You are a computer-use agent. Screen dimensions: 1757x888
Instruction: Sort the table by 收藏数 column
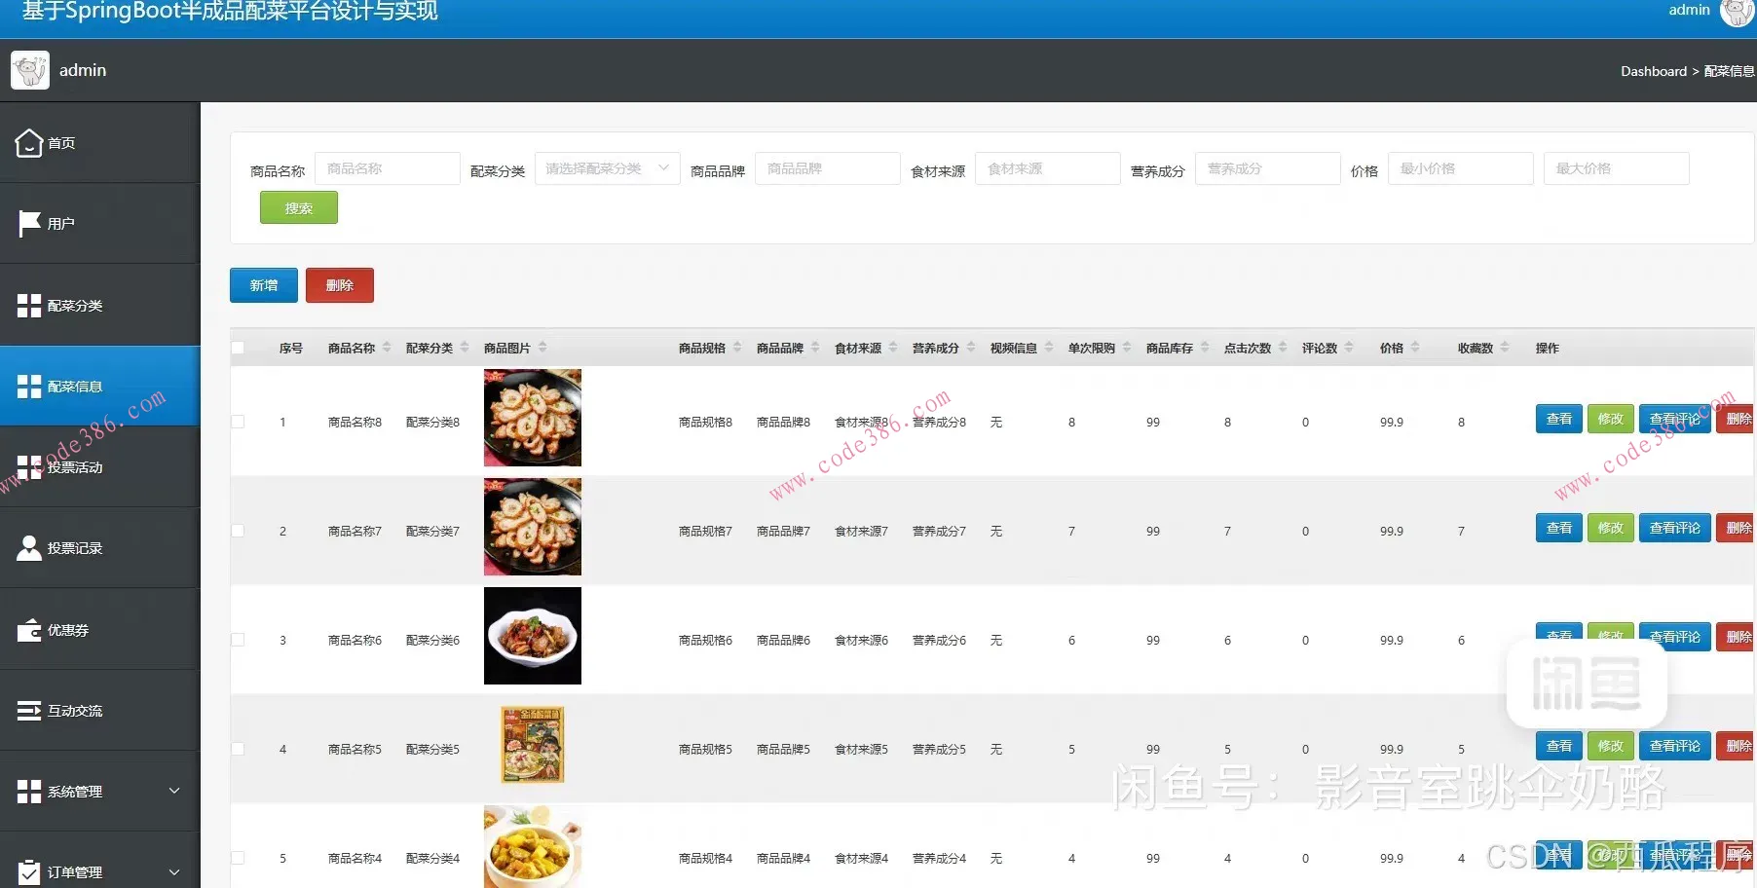tap(1505, 348)
